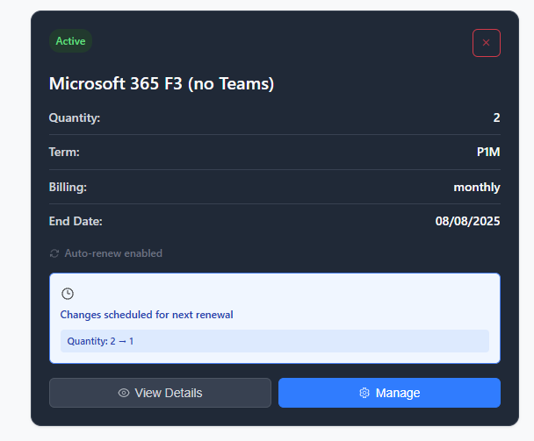Click the Auto-renew enabled text
534x441 pixels.
point(113,253)
